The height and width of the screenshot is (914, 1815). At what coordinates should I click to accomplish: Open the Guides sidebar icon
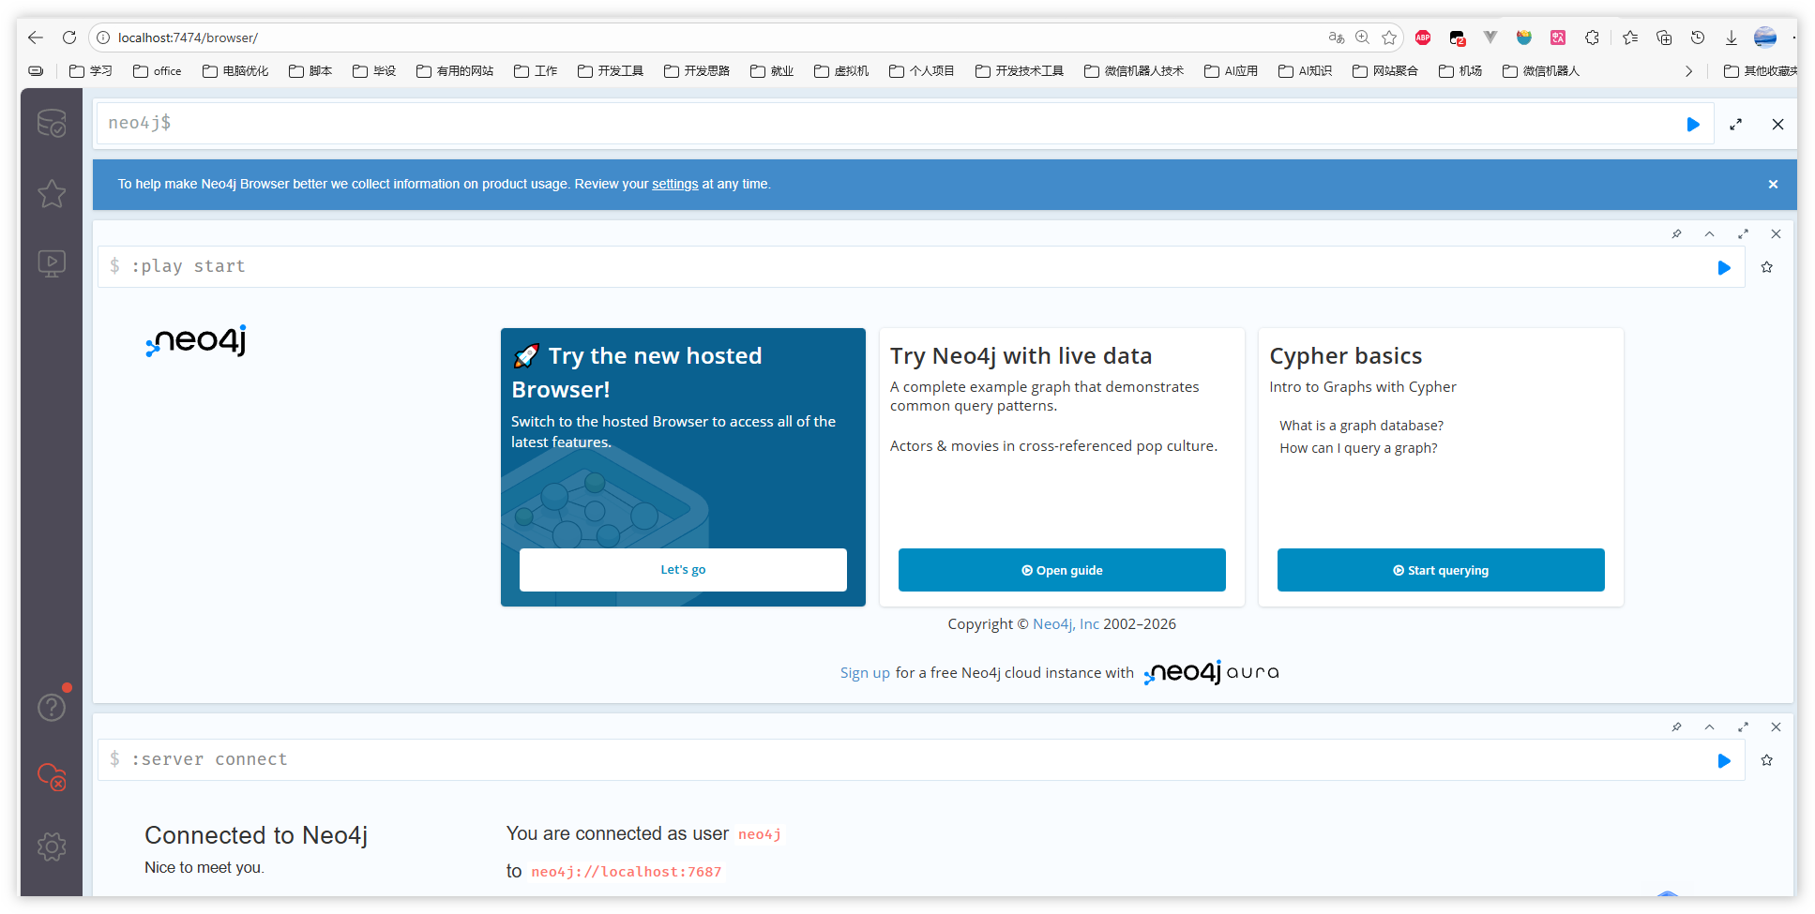tap(52, 263)
